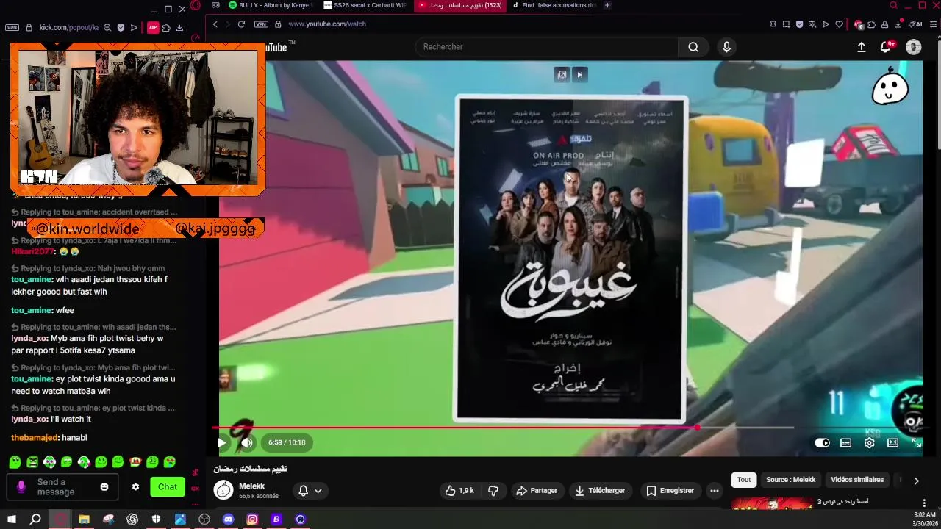Focus the Send a message field
The image size is (941, 529).
click(62, 487)
